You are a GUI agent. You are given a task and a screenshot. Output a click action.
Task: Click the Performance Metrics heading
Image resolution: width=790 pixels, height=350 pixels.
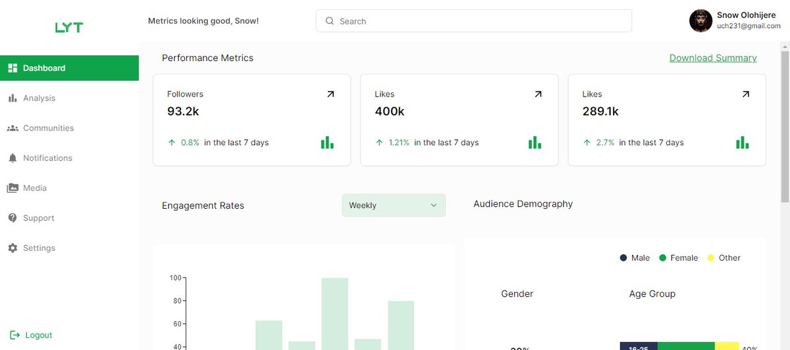pos(207,58)
